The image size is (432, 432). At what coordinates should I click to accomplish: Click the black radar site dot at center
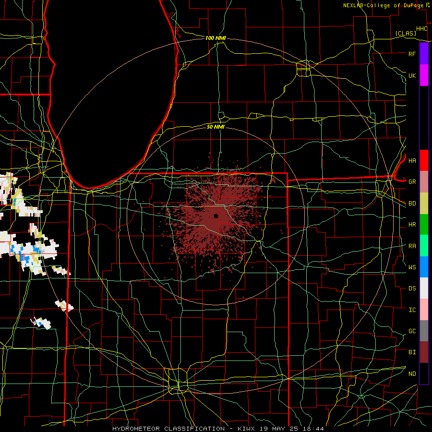point(216,216)
